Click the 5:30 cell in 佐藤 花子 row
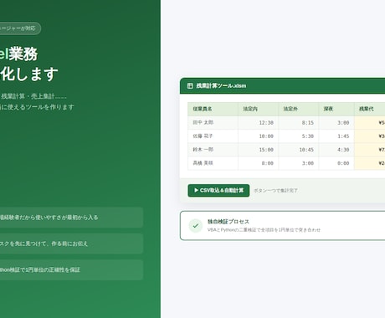Screen dimensions: 385x318 299,136
